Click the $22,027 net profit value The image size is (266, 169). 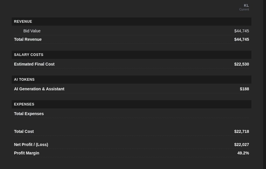click(241, 145)
